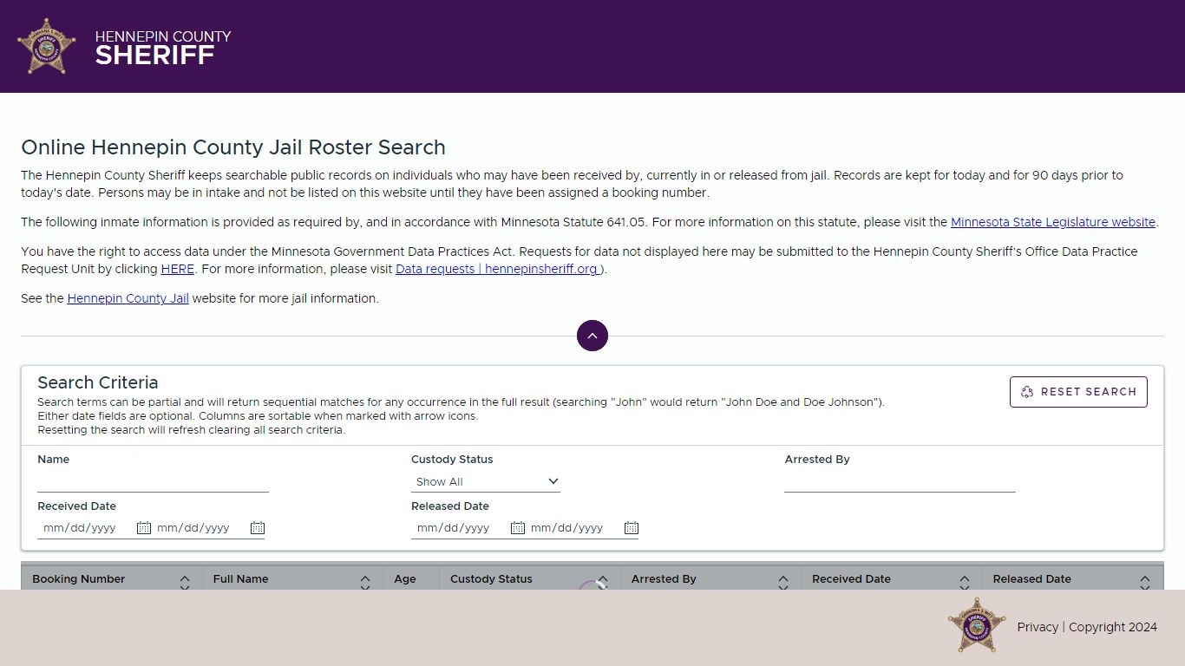Click Copyright 2024 footer text
The width and height of the screenshot is (1185, 666).
[1113, 627]
